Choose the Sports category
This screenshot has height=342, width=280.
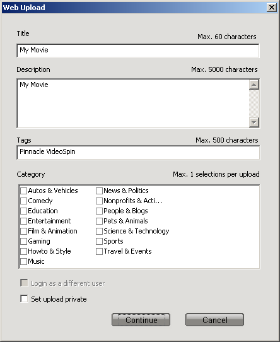[x=99, y=241]
